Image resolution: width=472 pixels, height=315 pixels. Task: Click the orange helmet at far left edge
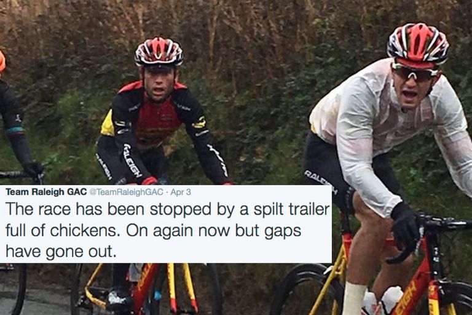[2, 62]
